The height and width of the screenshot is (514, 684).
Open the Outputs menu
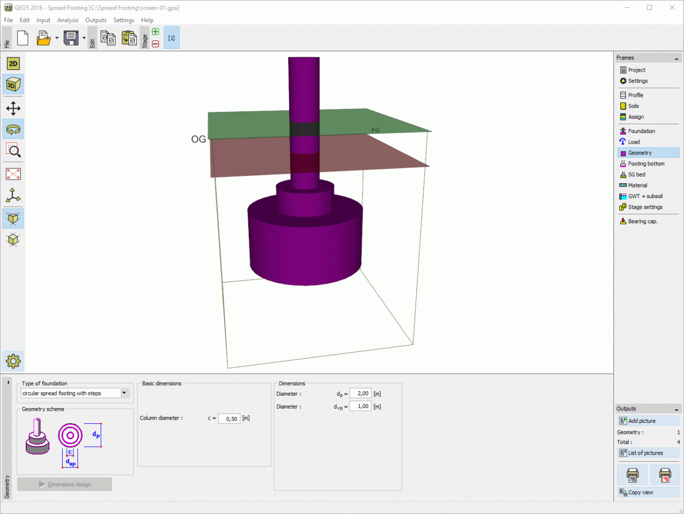pos(96,20)
